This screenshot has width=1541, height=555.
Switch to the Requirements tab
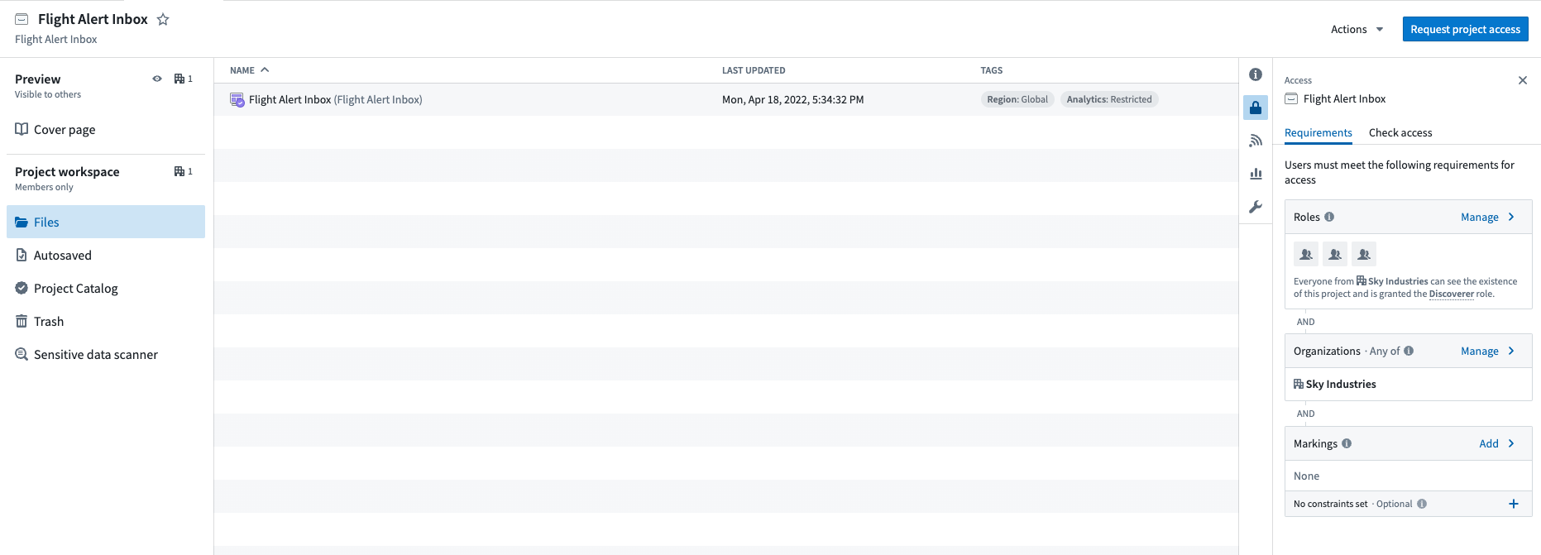click(x=1318, y=132)
